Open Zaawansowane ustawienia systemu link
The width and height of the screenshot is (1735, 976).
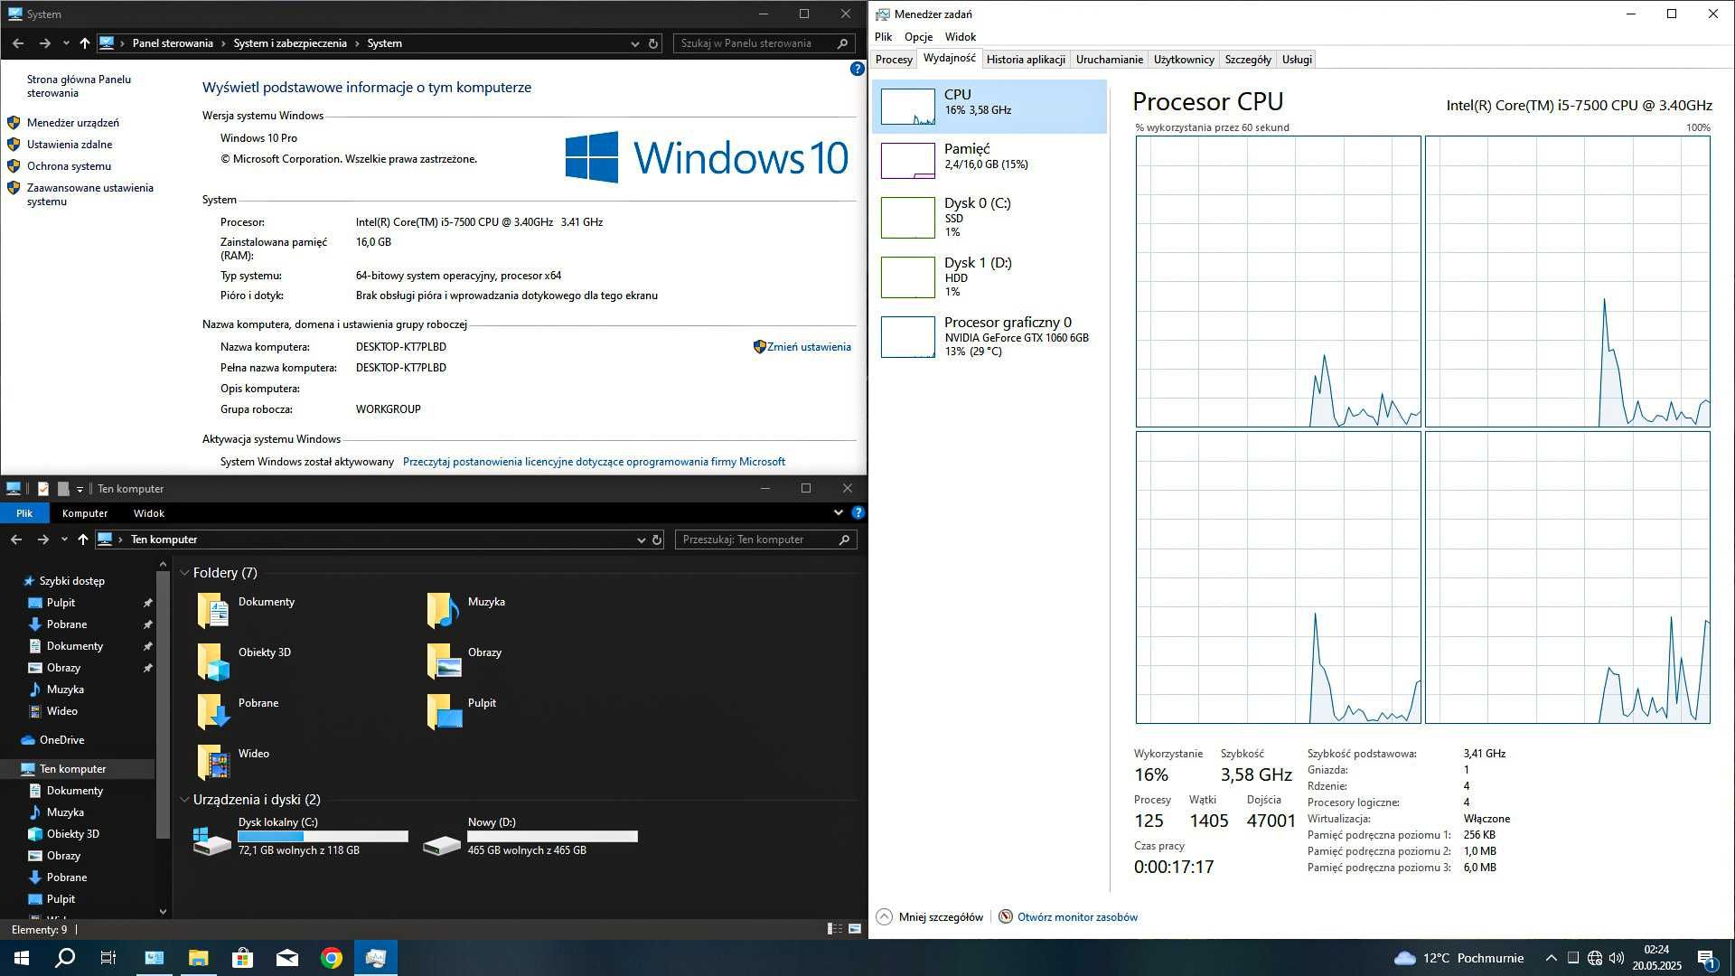click(x=90, y=194)
